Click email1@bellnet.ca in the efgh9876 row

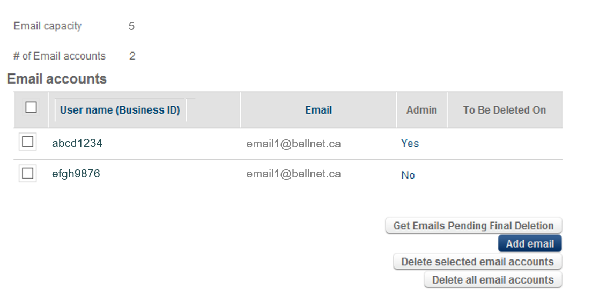tap(293, 174)
